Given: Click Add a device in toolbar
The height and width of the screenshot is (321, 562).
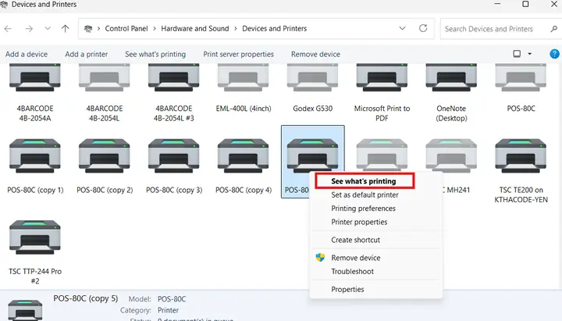Looking at the screenshot, I should coord(27,54).
